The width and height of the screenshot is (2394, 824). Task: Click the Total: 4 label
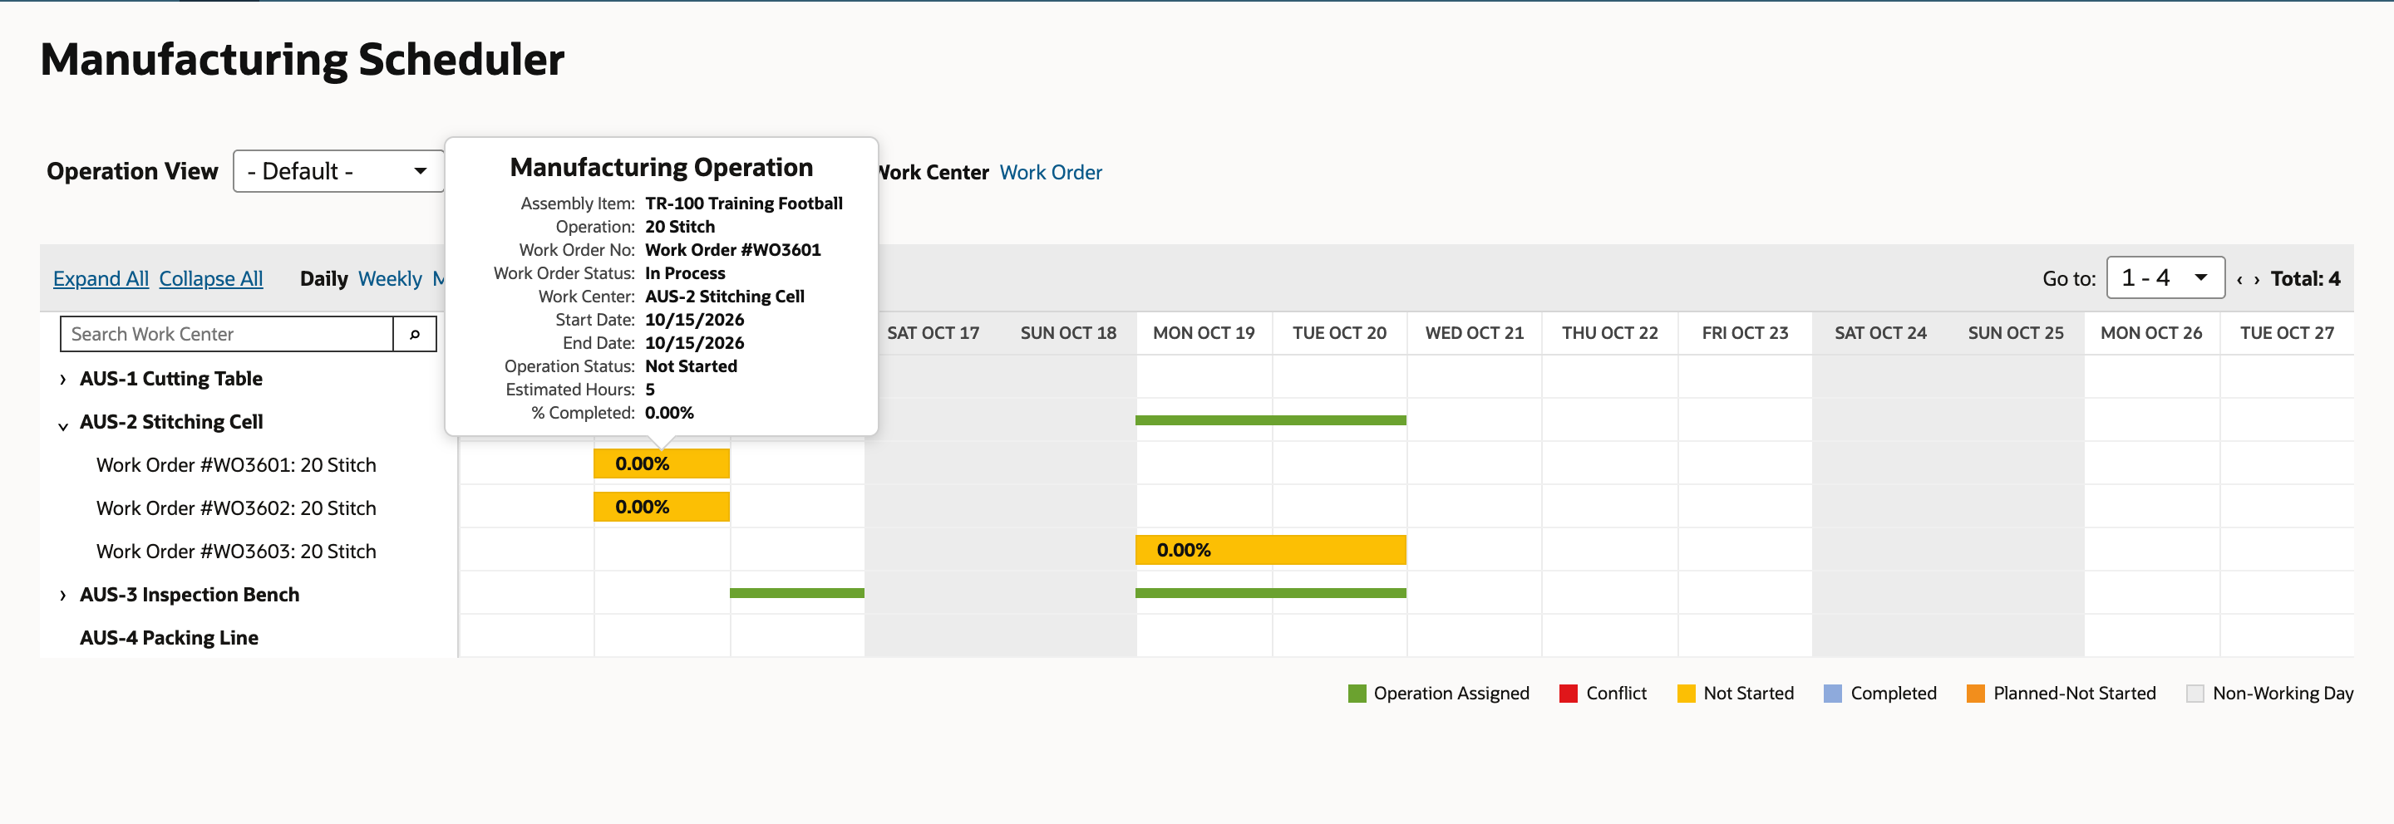click(x=2305, y=279)
